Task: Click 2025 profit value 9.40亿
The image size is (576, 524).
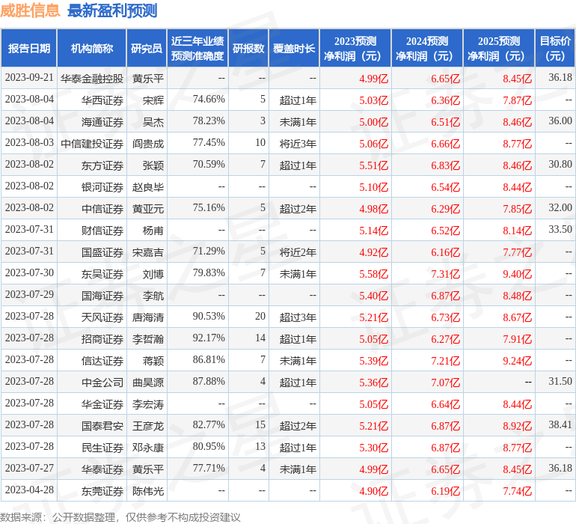Action: [x=517, y=273]
